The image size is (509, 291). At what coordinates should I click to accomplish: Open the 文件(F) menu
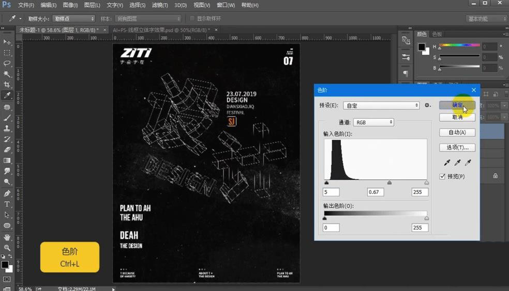pyautogui.click(x=26, y=5)
